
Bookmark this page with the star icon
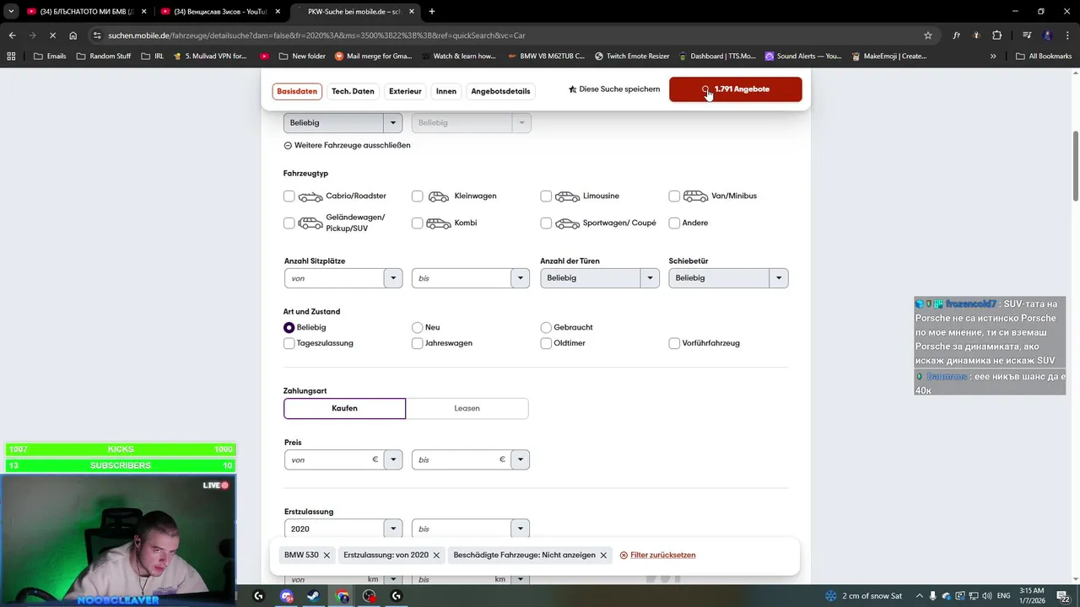click(x=928, y=35)
